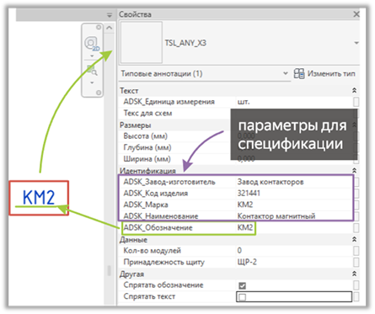This screenshot has width=375, height=314.
Task: Toggle the Спрятать обозначение checkbox
Action: pyautogui.click(x=242, y=285)
